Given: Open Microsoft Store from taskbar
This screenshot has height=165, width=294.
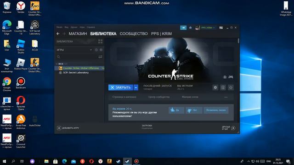Looking at the screenshot, I should [x=55, y=161].
